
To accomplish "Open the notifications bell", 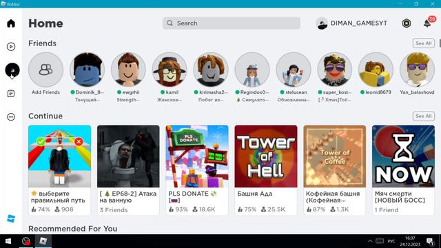I will (427, 23).
